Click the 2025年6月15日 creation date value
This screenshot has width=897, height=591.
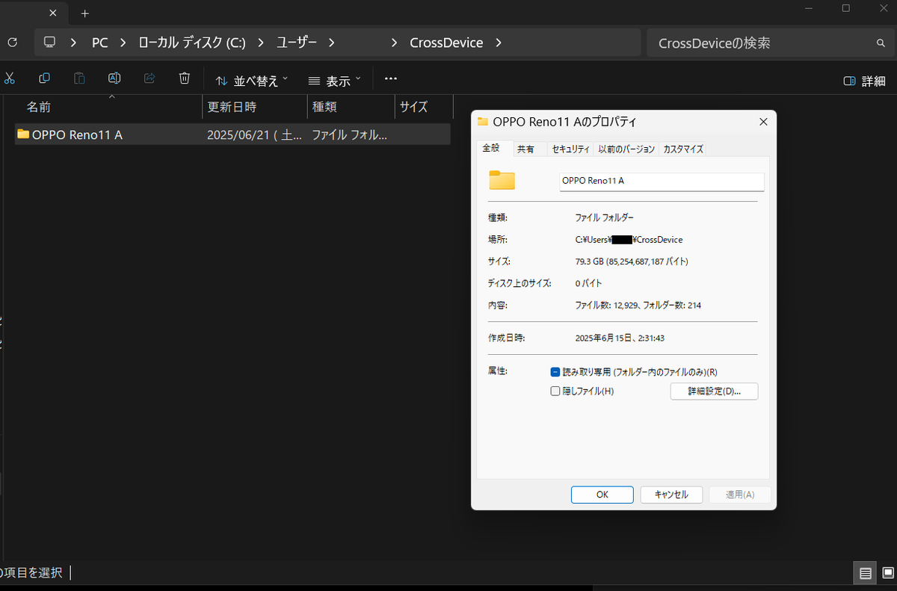[x=620, y=338]
